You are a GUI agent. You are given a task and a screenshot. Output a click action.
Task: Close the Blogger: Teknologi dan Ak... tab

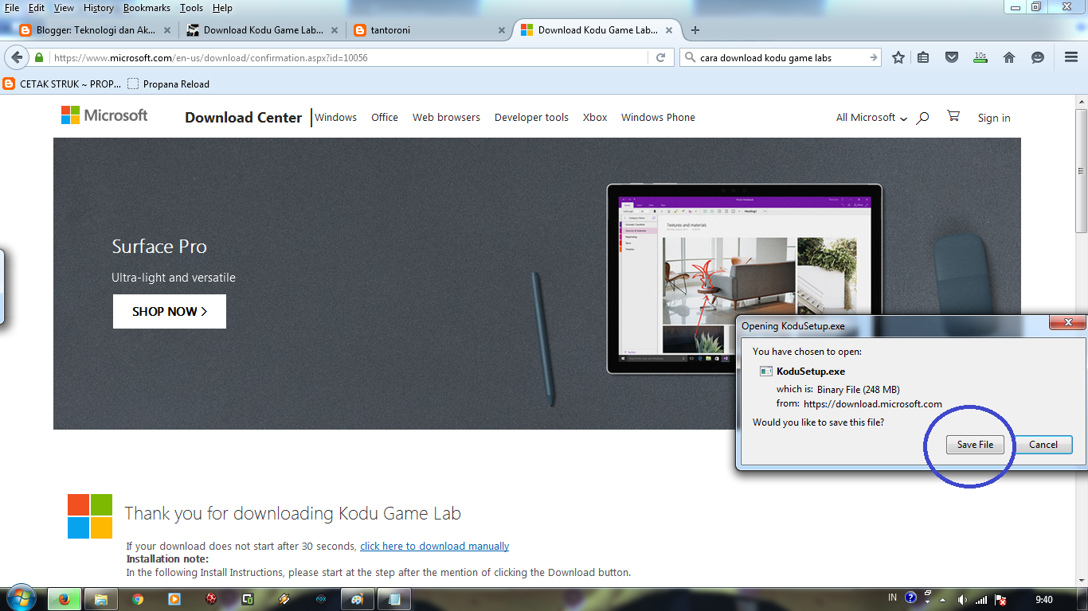(166, 30)
